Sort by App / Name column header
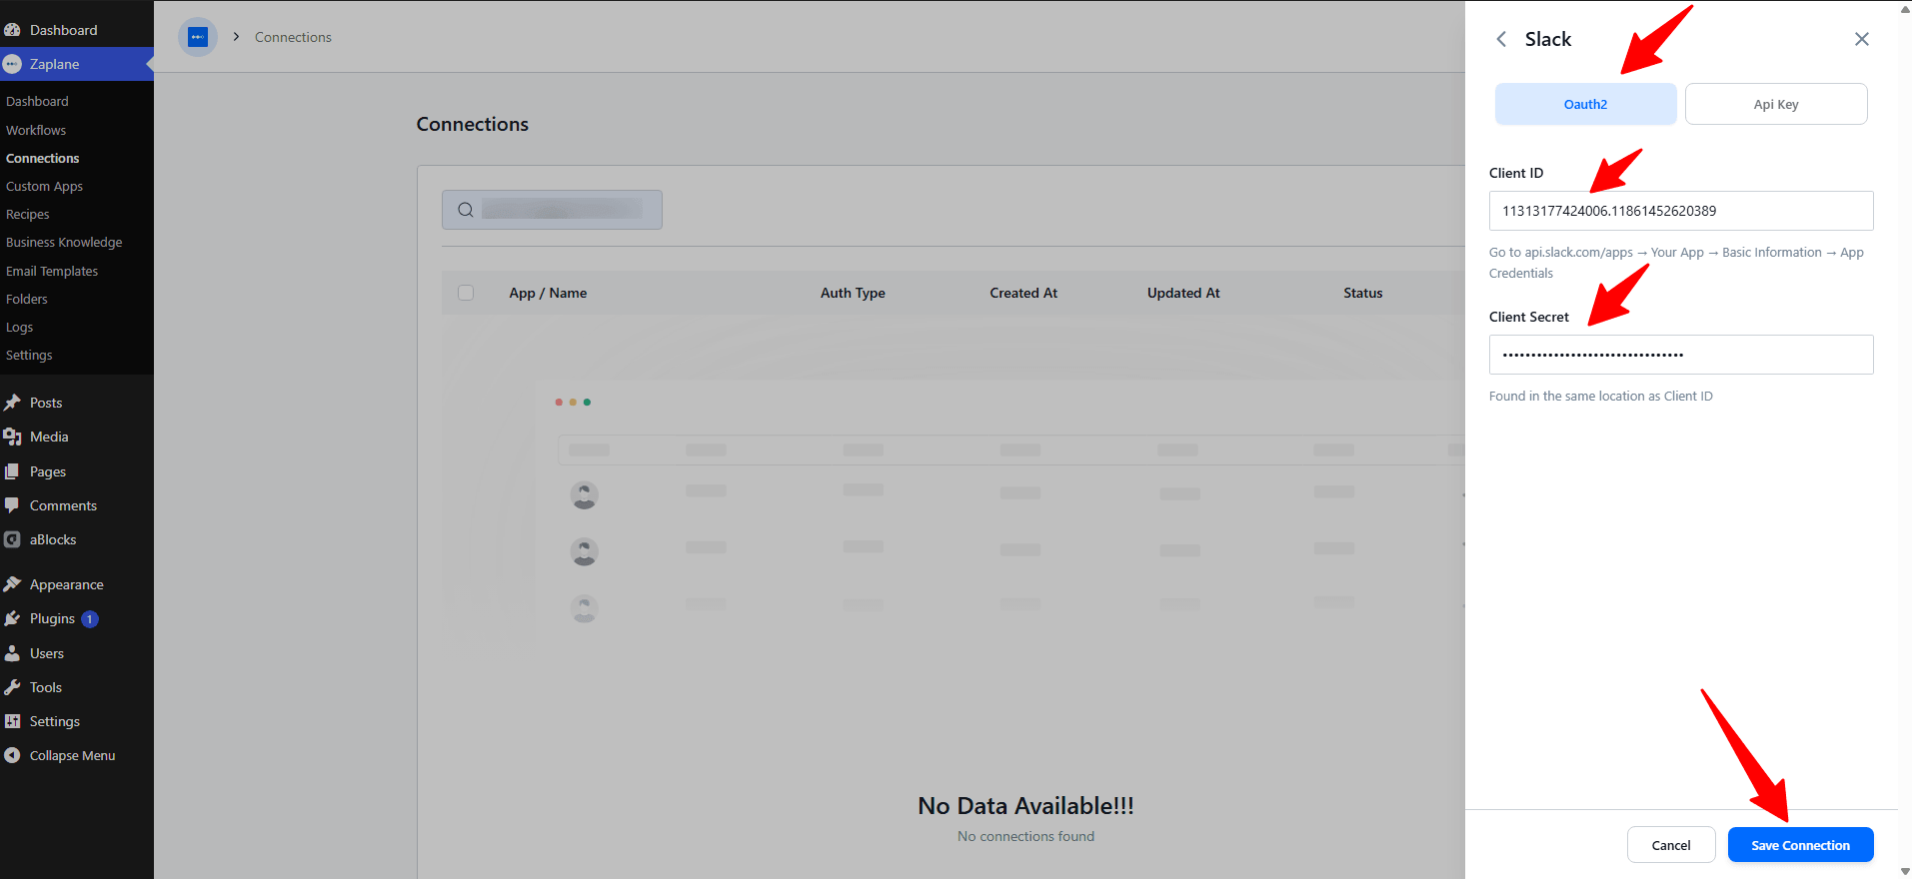Screen dimensions: 1912x879 point(548,293)
